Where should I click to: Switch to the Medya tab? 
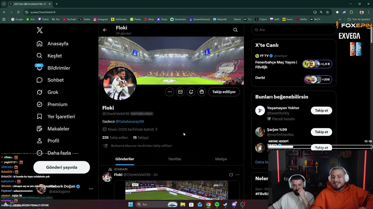[x=221, y=159]
